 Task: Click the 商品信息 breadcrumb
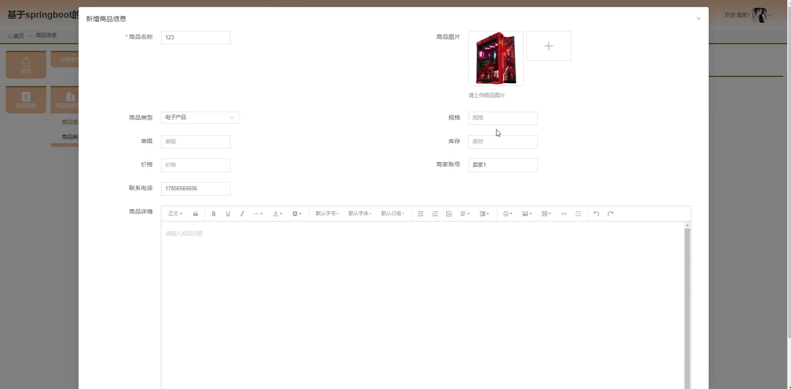(x=46, y=35)
